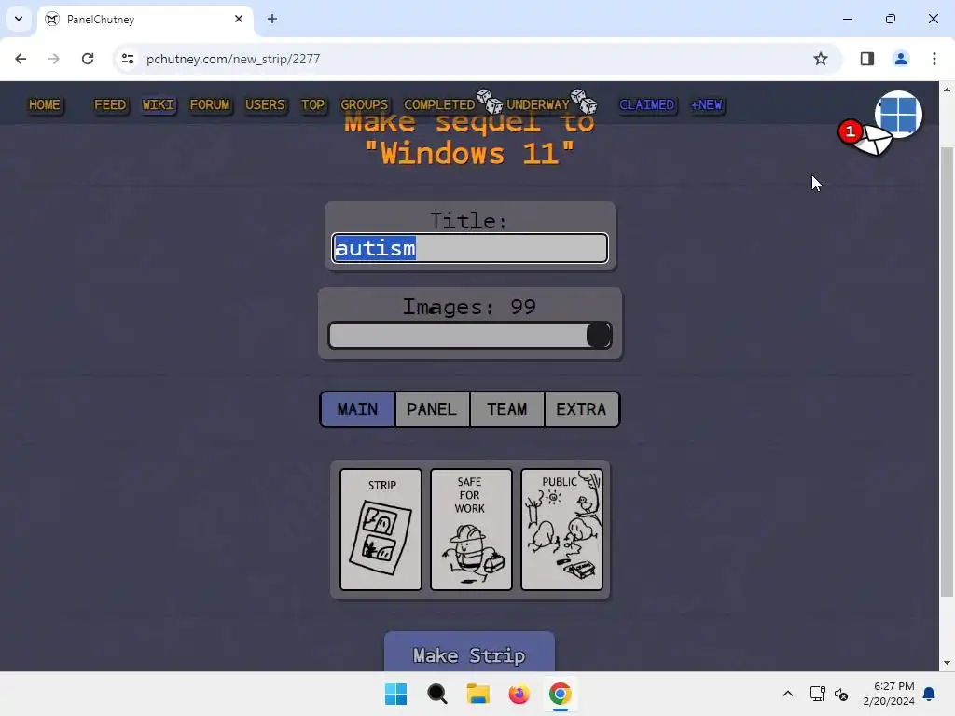
Task: Open File Explorer from taskbar
Action: 478,694
